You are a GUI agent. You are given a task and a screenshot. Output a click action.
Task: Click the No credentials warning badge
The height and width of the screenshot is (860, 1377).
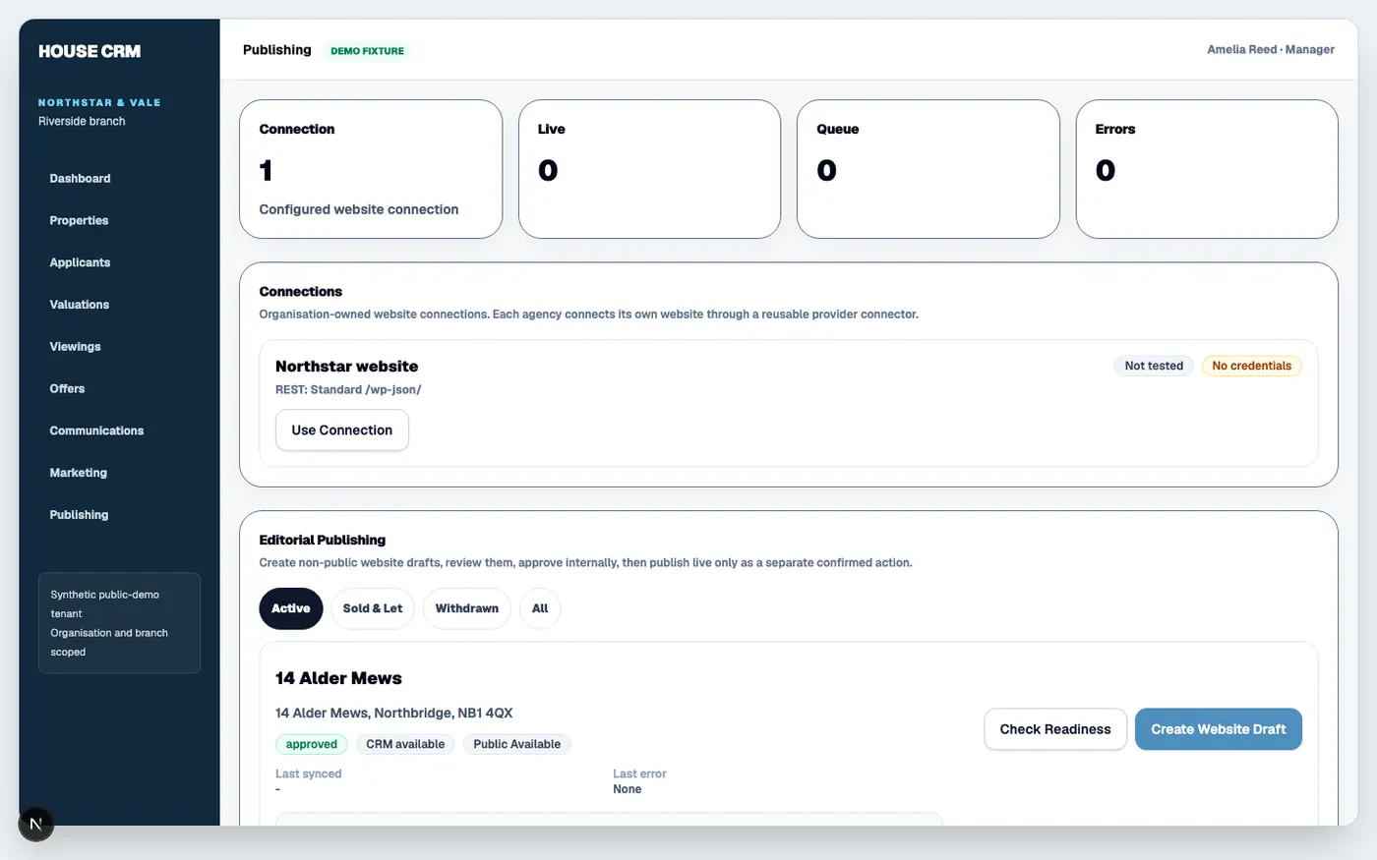[1252, 366]
